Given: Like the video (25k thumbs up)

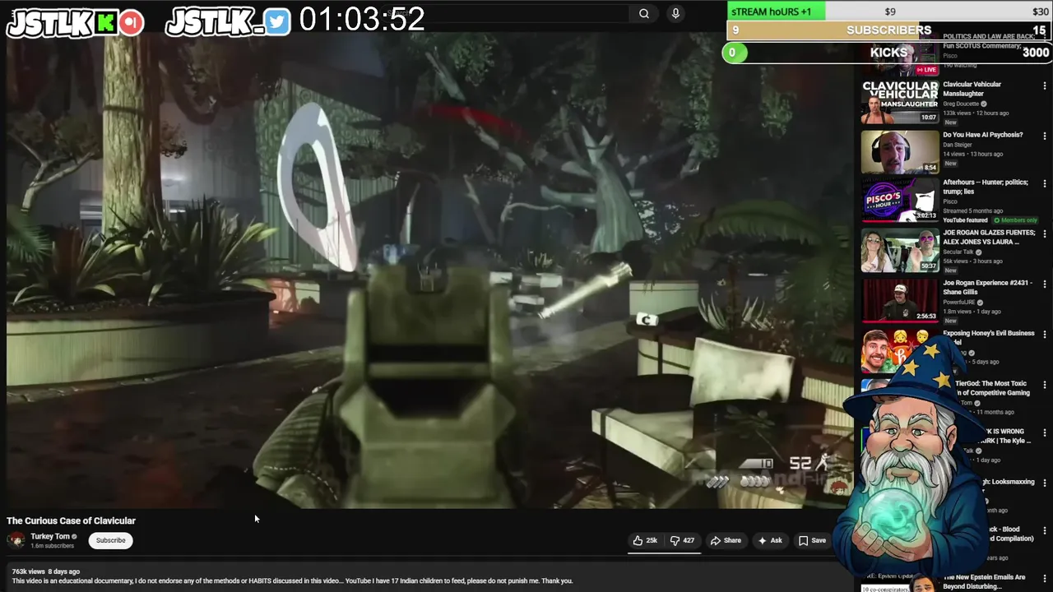Looking at the screenshot, I should click(645, 540).
